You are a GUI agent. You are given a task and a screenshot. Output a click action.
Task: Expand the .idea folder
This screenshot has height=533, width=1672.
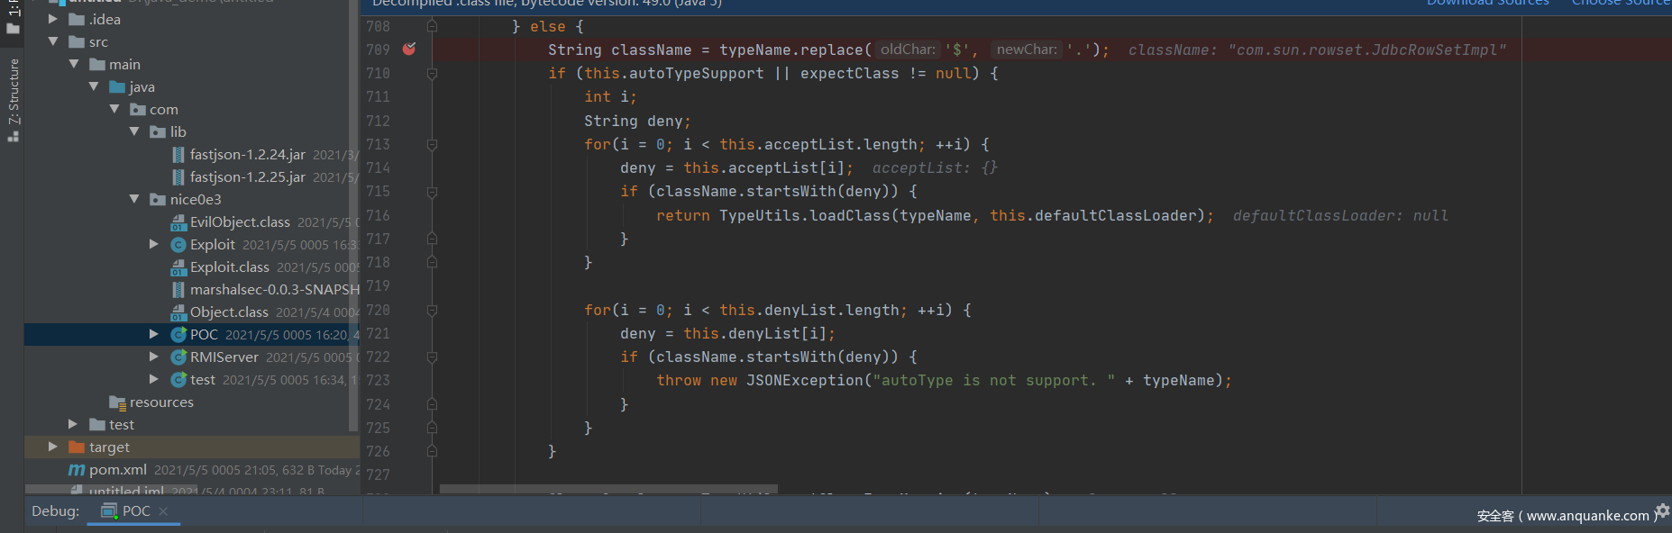tap(53, 19)
